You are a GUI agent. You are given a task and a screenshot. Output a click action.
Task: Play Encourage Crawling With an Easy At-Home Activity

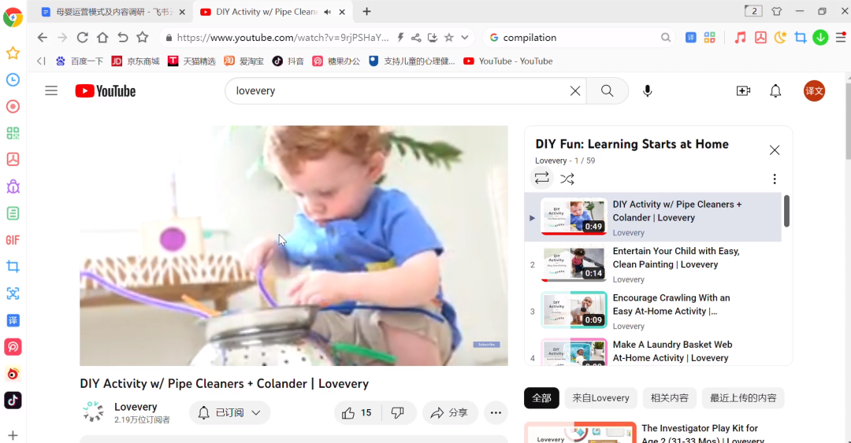click(653, 312)
